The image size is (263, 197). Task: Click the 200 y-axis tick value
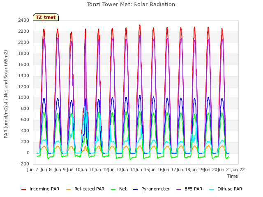coord(25,142)
